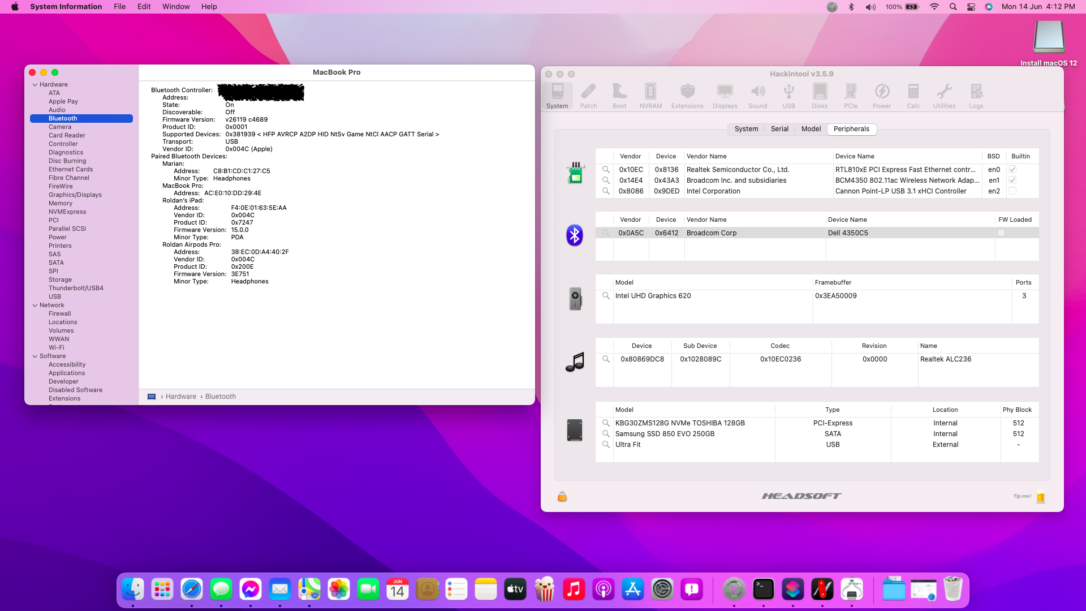Viewport: 1086px width, 611px height.
Task: Collapse the Hardware section in sidebar
Action: [35, 85]
